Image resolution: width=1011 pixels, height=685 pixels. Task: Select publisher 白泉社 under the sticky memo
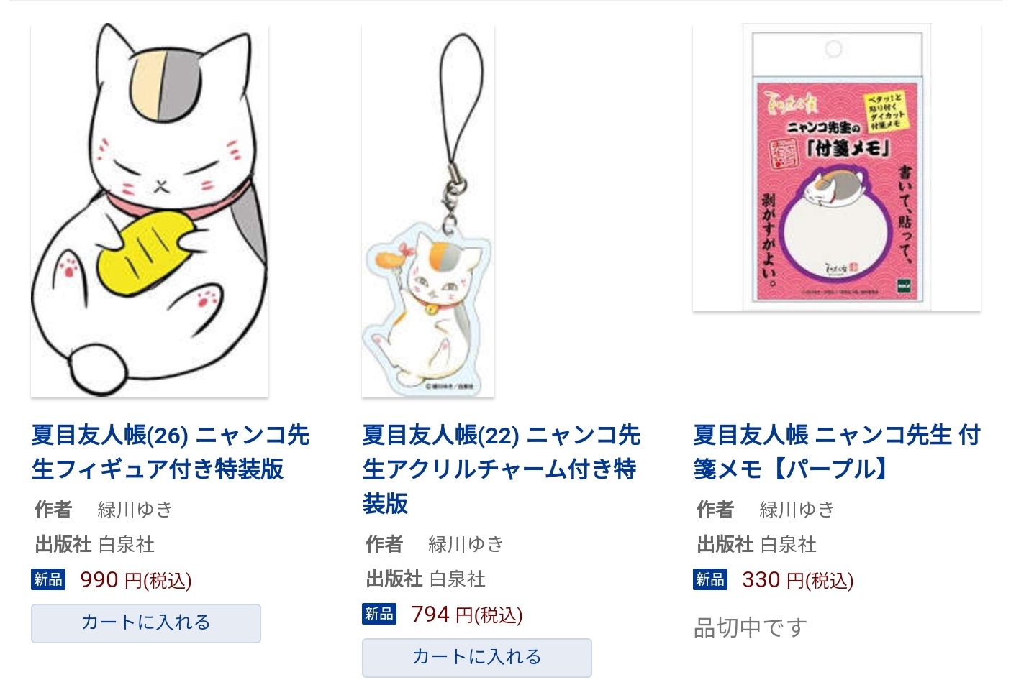click(789, 545)
